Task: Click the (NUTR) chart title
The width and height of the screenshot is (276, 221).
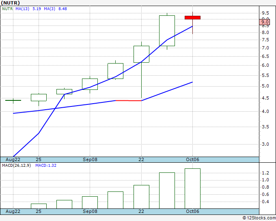Action: point(11,3)
